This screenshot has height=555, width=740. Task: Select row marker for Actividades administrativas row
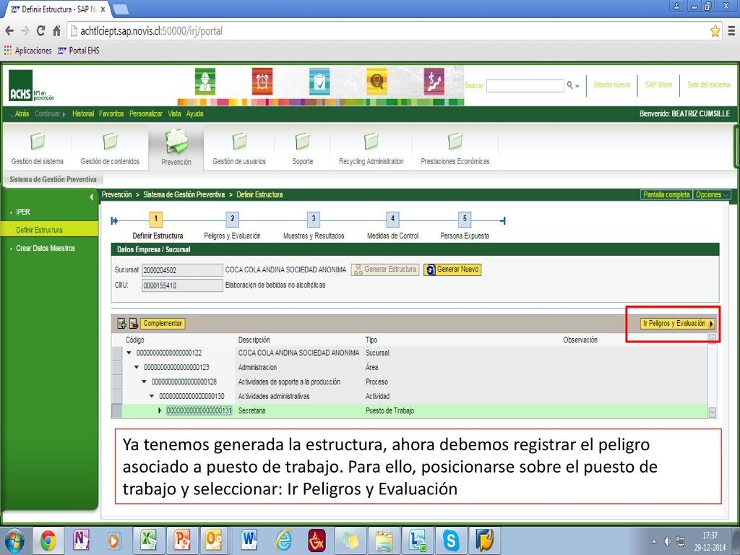[x=116, y=396]
